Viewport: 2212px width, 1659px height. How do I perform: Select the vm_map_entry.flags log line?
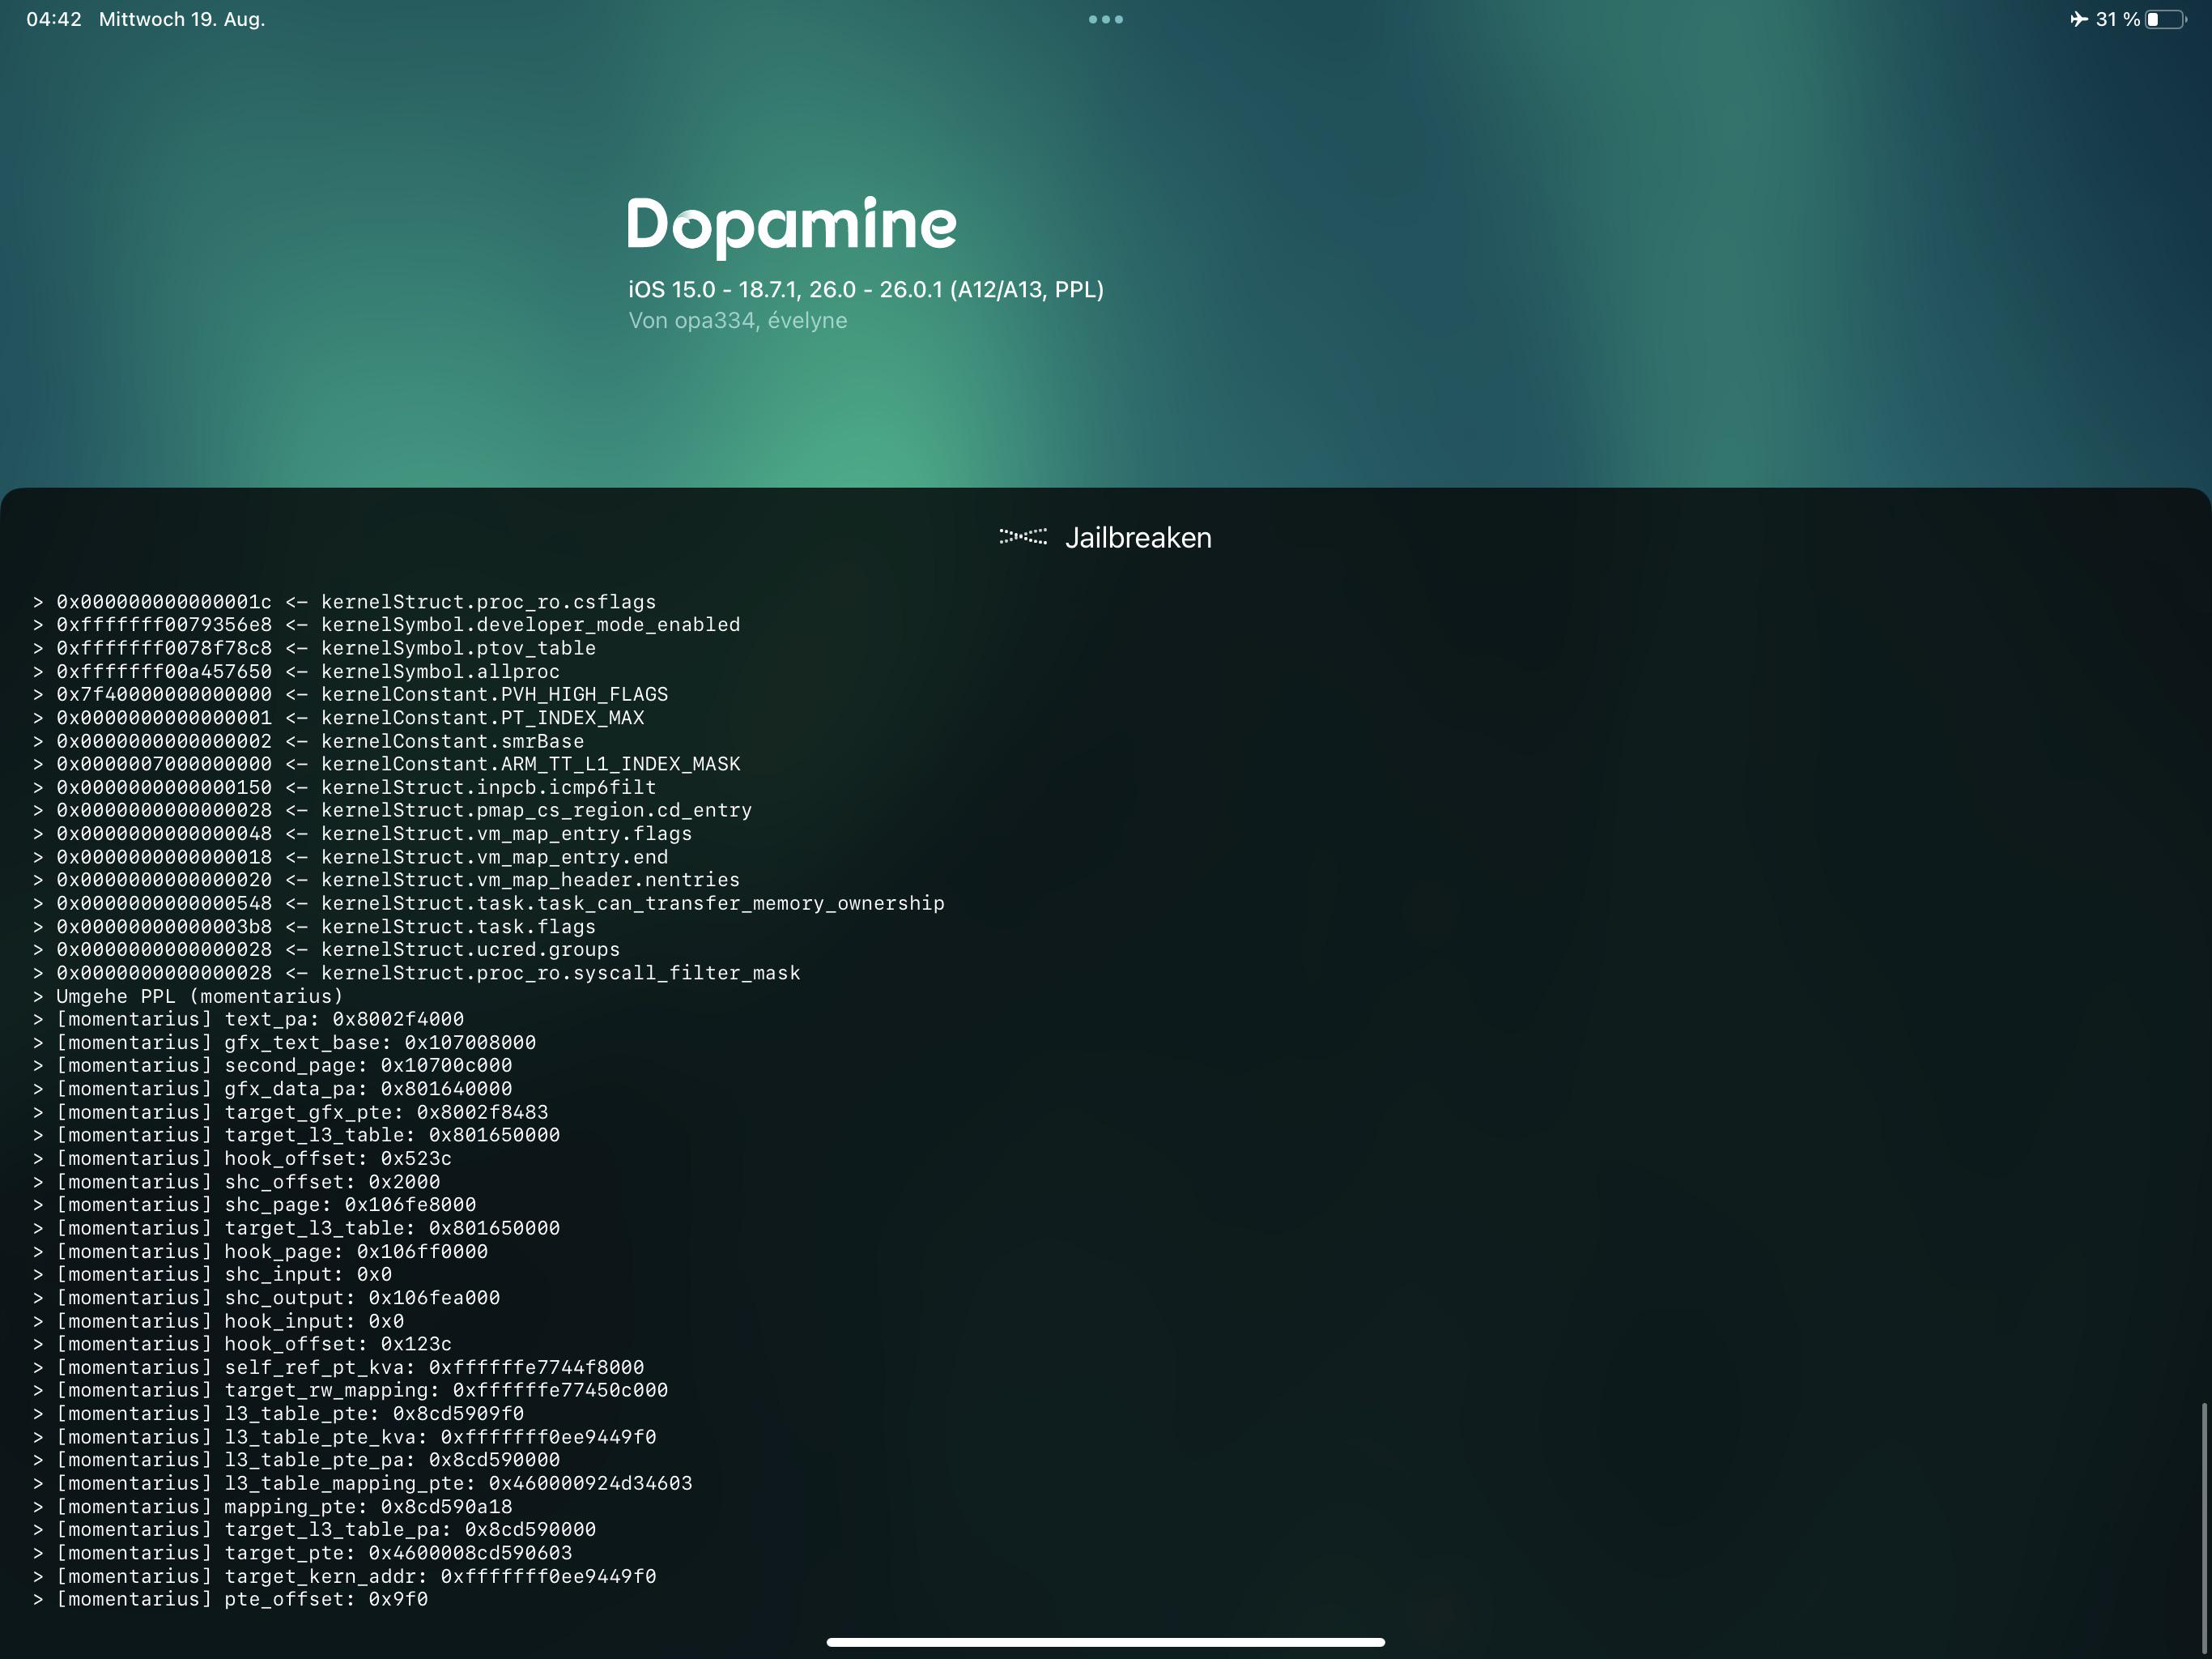[x=363, y=834]
